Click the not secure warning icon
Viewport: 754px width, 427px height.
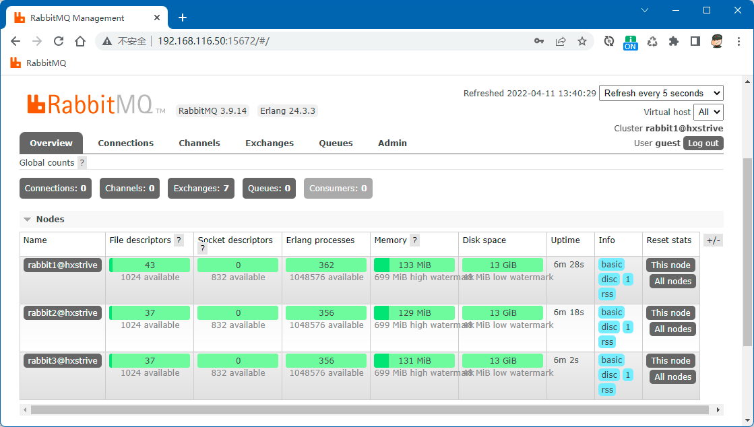pos(107,41)
